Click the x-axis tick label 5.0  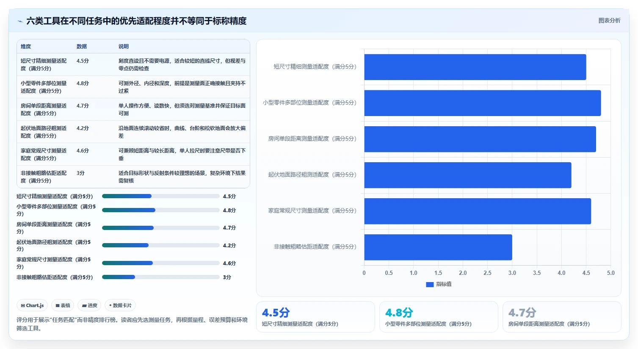(610, 273)
